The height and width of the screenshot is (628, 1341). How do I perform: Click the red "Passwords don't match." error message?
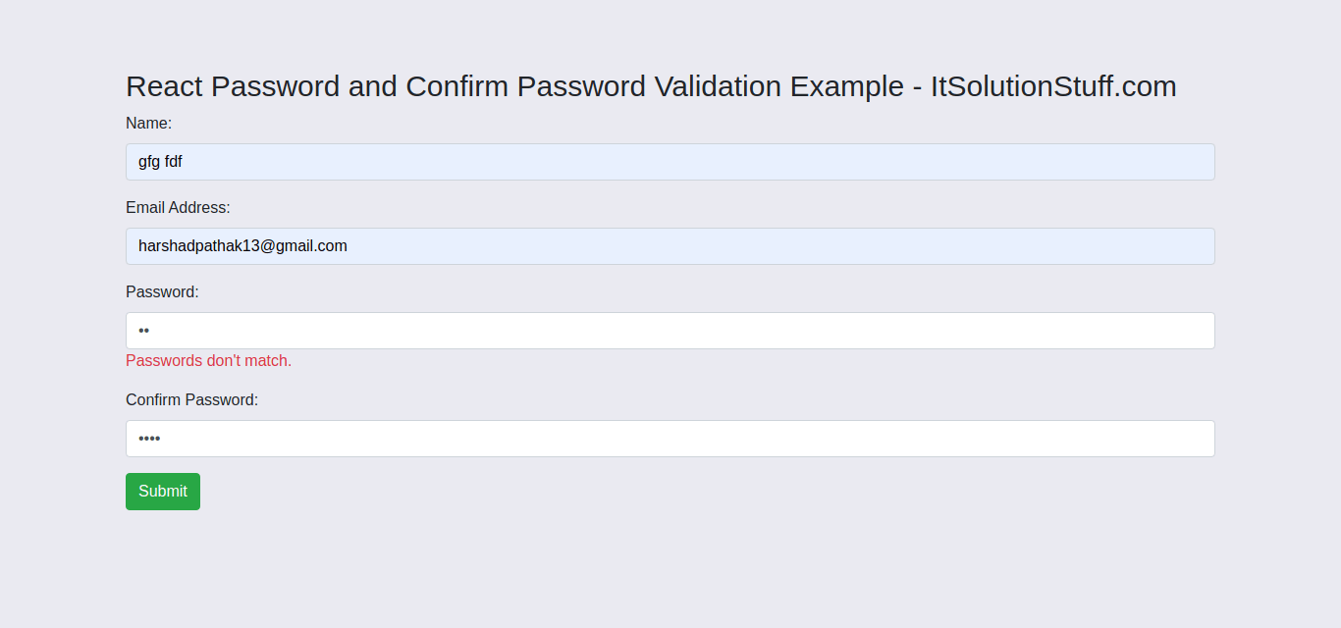point(208,360)
